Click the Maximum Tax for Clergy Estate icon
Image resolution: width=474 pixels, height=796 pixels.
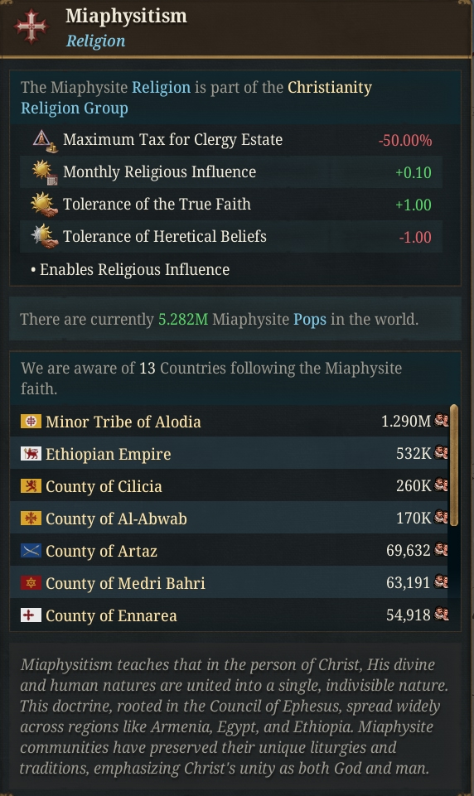(x=45, y=140)
